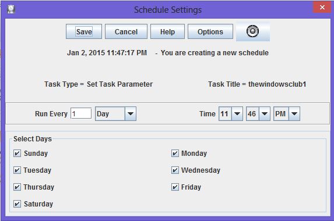Uncheck the Thursday checkbox

[17, 187]
